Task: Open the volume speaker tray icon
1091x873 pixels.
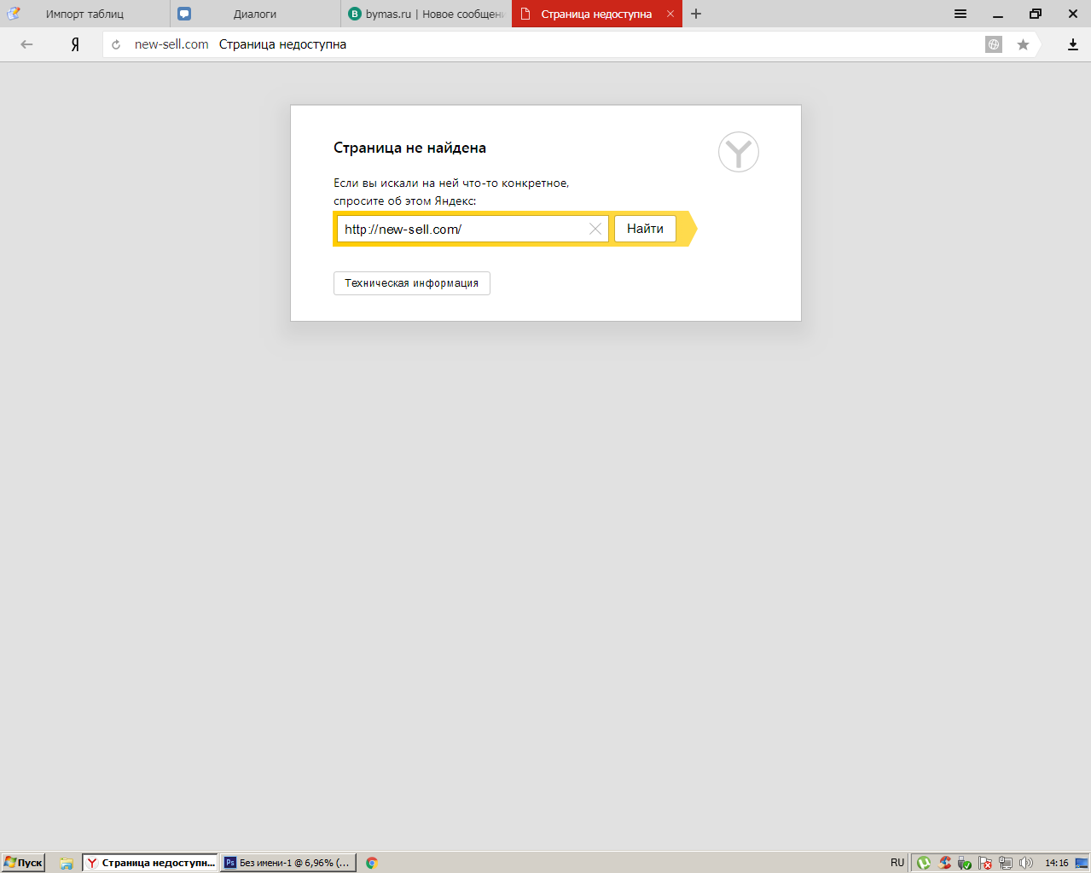Action: [x=1026, y=863]
